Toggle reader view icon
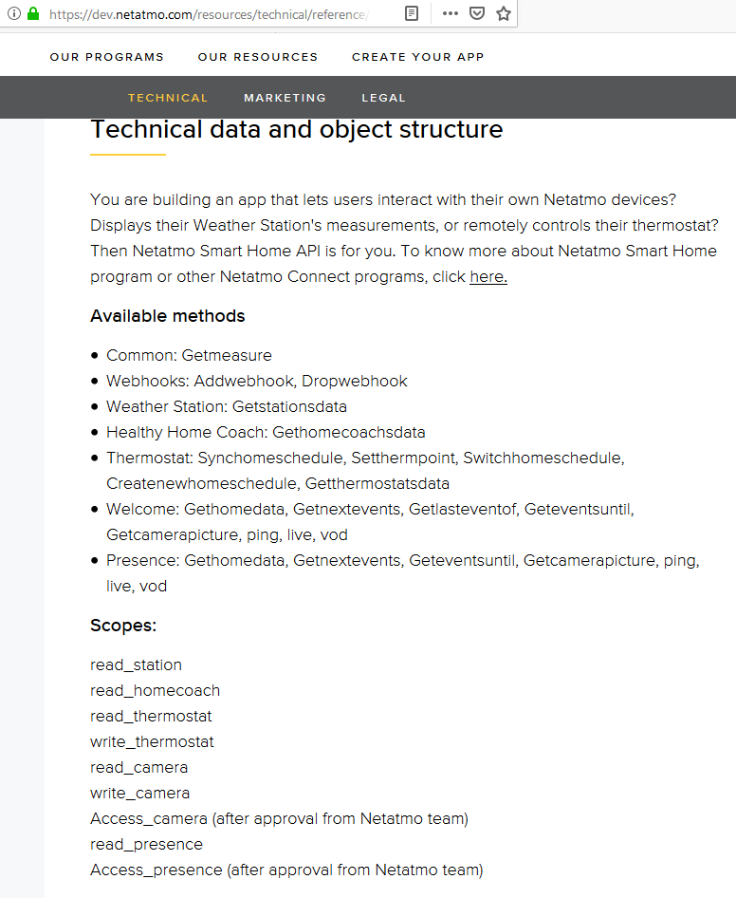The image size is (736, 898). click(x=411, y=14)
